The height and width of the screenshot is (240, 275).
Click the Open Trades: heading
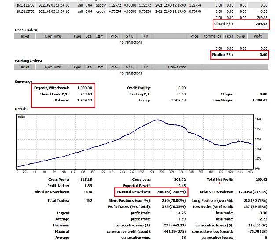tap(26, 30)
